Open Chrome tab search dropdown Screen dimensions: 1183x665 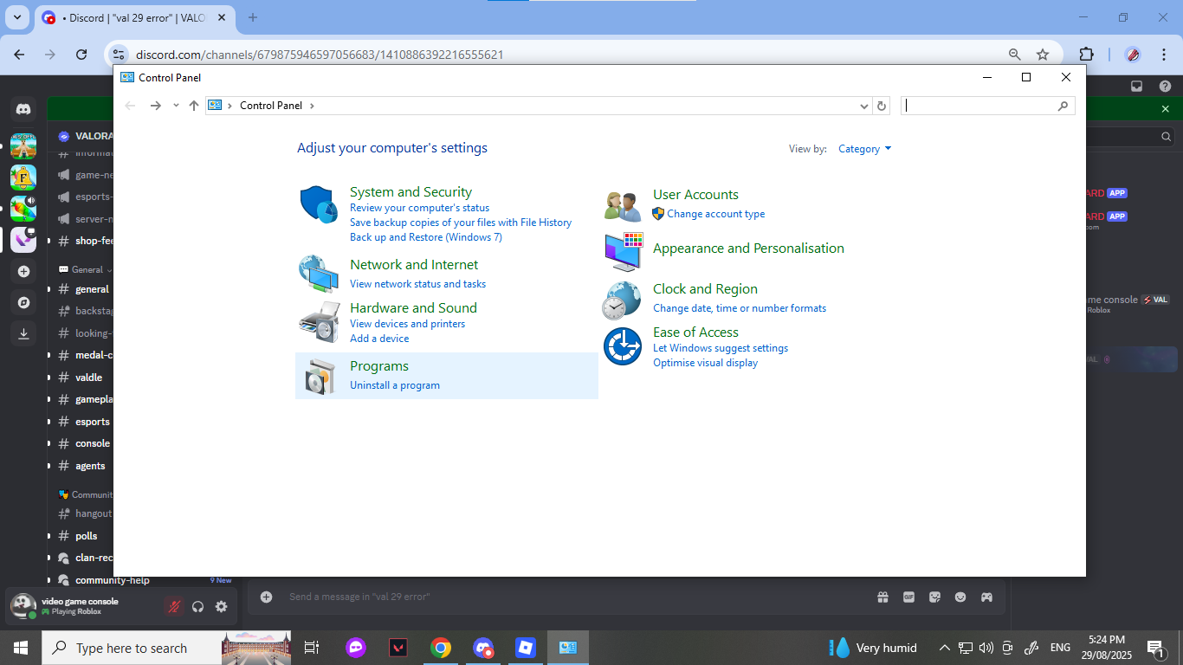pyautogui.click(x=16, y=17)
